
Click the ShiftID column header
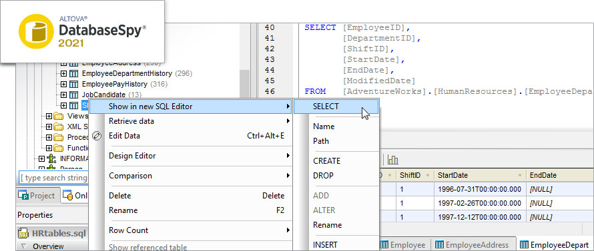(x=415, y=175)
